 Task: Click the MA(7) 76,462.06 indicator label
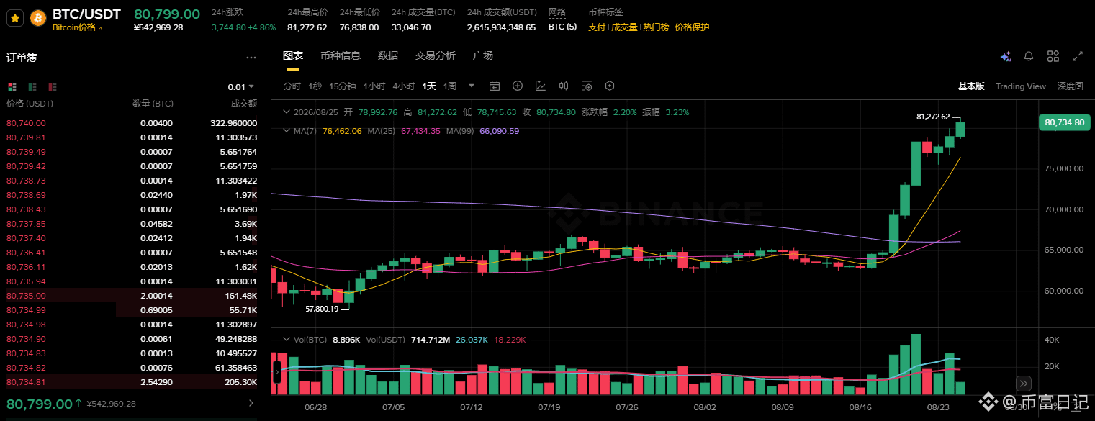point(328,131)
